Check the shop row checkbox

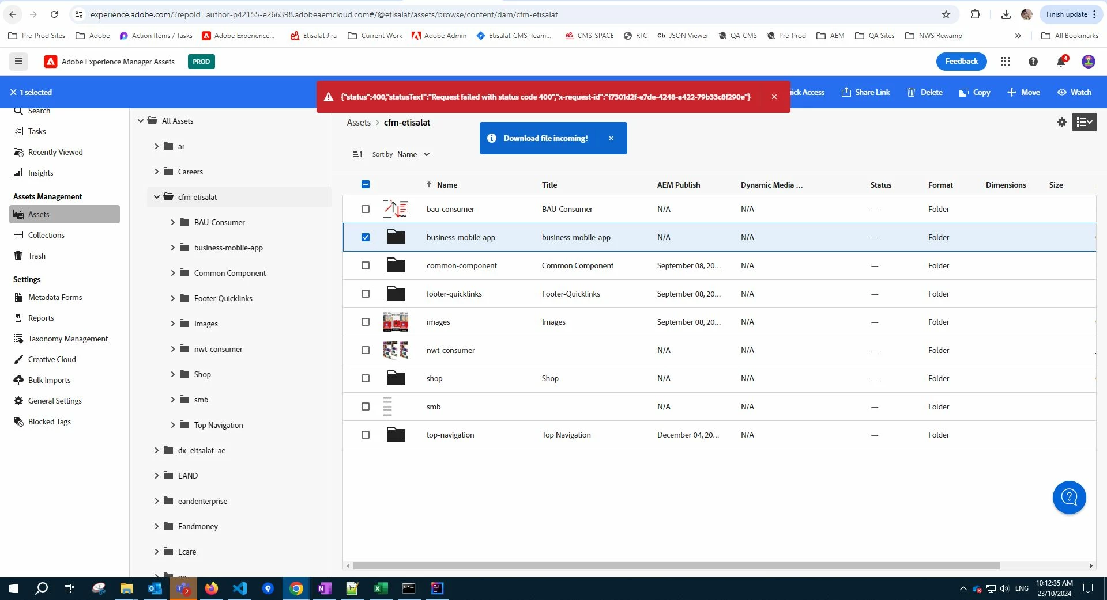coord(366,378)
